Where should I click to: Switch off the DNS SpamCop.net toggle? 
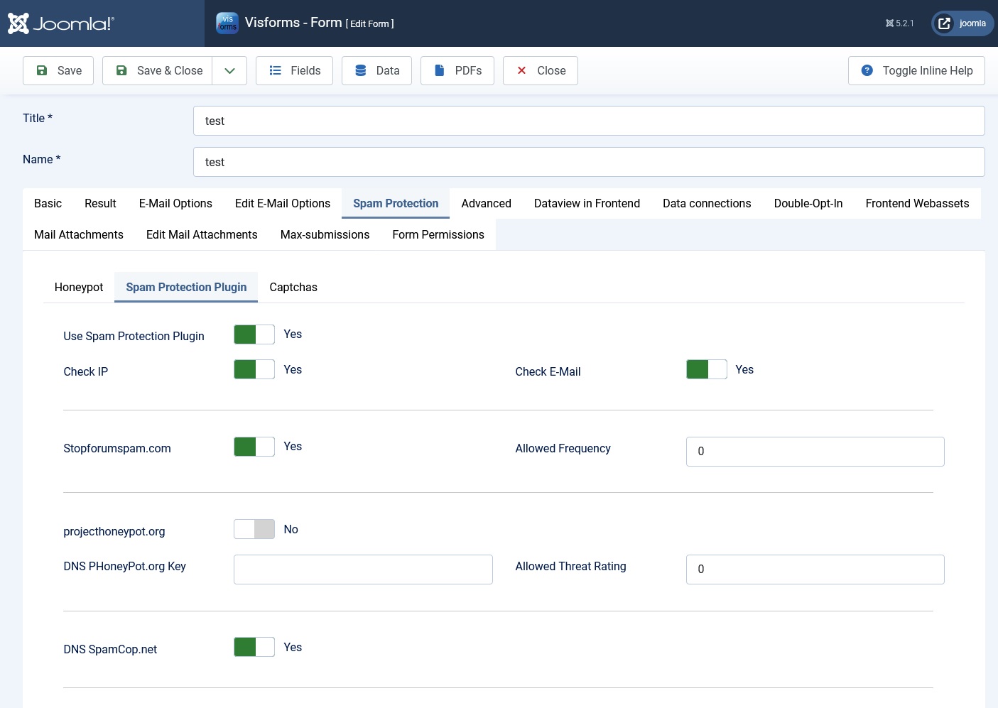(x=254, y=647)
